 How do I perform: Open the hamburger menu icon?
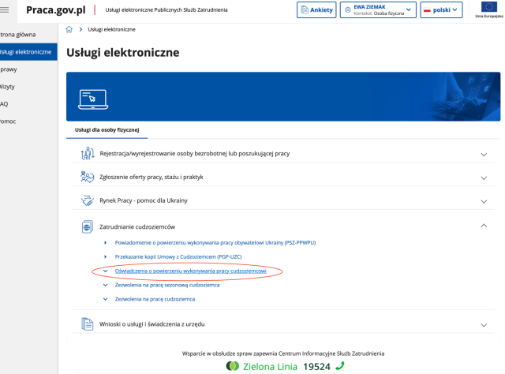7,9
